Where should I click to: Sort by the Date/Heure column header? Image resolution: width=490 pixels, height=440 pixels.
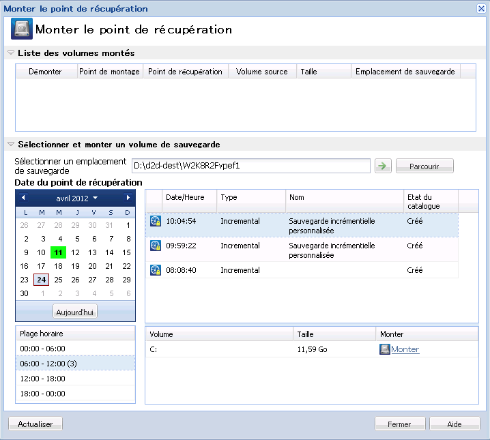pos(190,196)
